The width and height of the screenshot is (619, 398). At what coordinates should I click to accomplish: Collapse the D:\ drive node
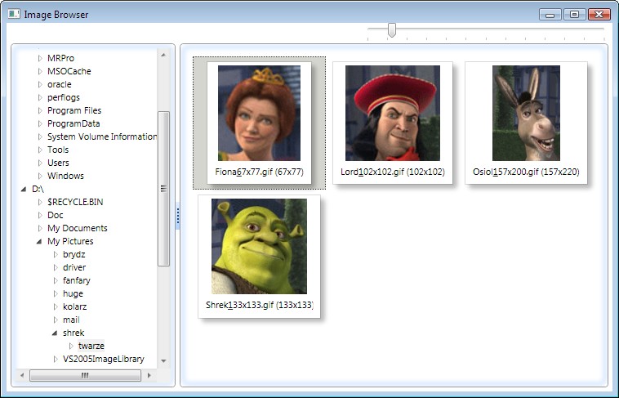point(24,190)
